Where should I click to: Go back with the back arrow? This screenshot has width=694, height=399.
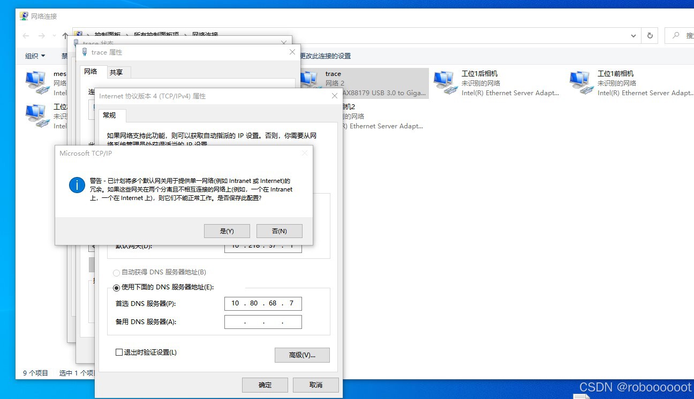tap(26, 36)
